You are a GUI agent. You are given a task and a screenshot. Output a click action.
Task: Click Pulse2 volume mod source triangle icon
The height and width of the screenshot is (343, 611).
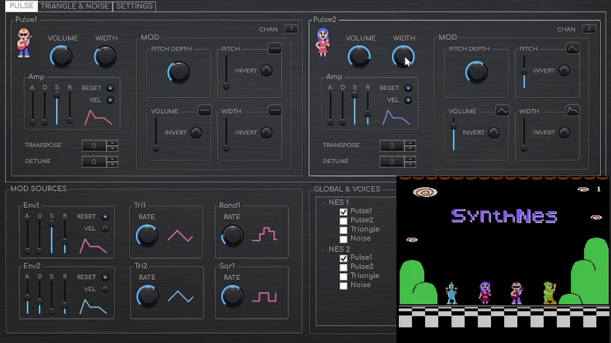pyautogui.click(x=502, y=111)
